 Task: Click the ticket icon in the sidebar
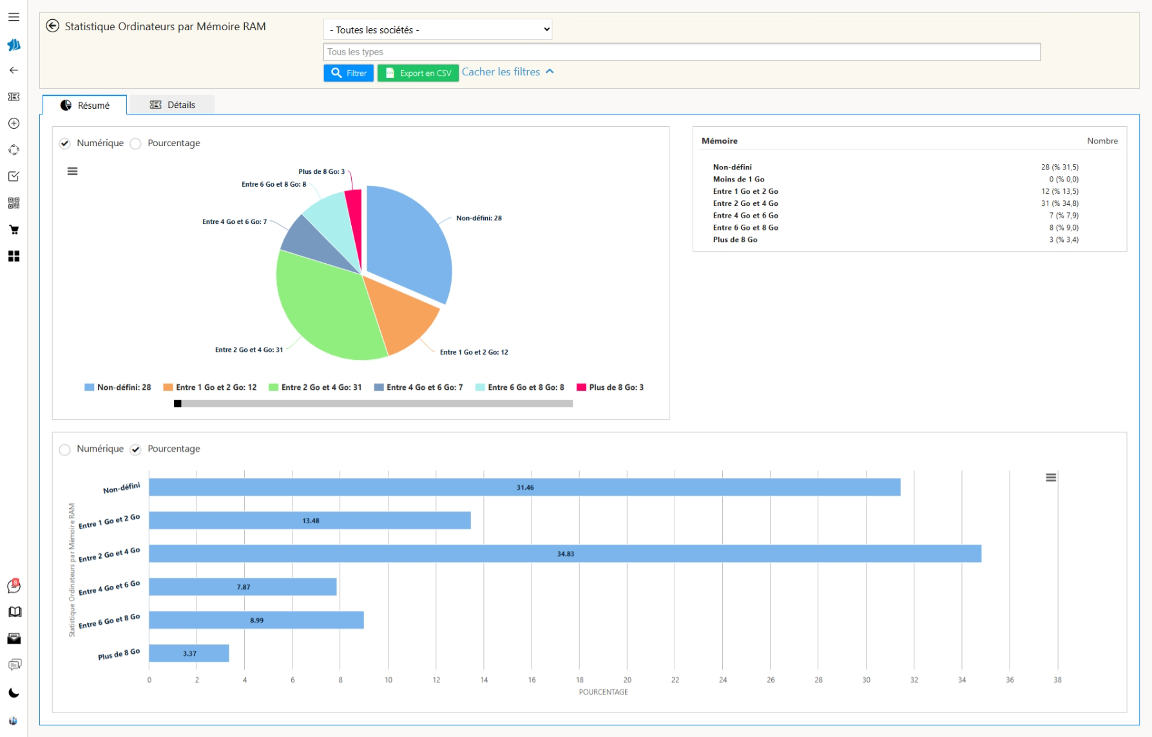click(x=14, y=97)
